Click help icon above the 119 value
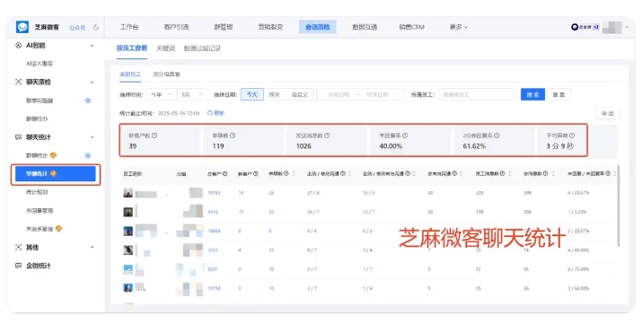Viewport: 642px width, 324px height. coord(233,136)
